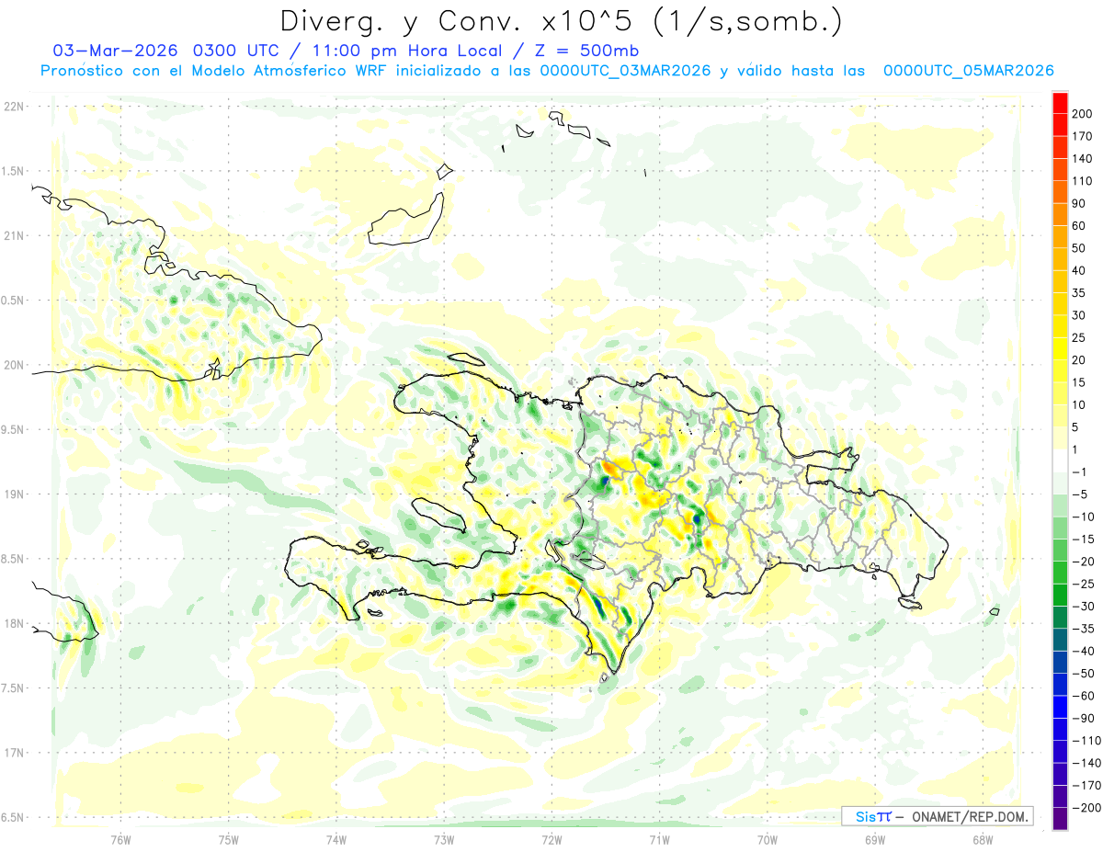The height and width of the screenshot is (852, 1103).
Task: Click the '6.5N' axis label
Action: click(13, 817)
